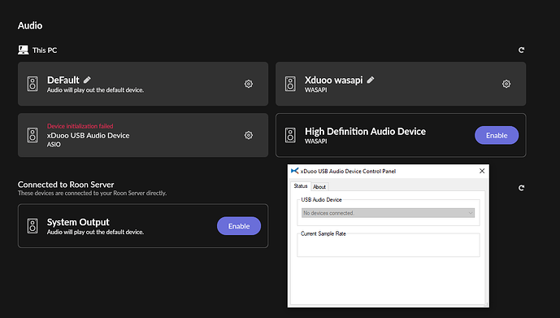Click xDuoo Control Panel title bar logo
This screenshot has height=318, width=560.
(x=295, y=171)
